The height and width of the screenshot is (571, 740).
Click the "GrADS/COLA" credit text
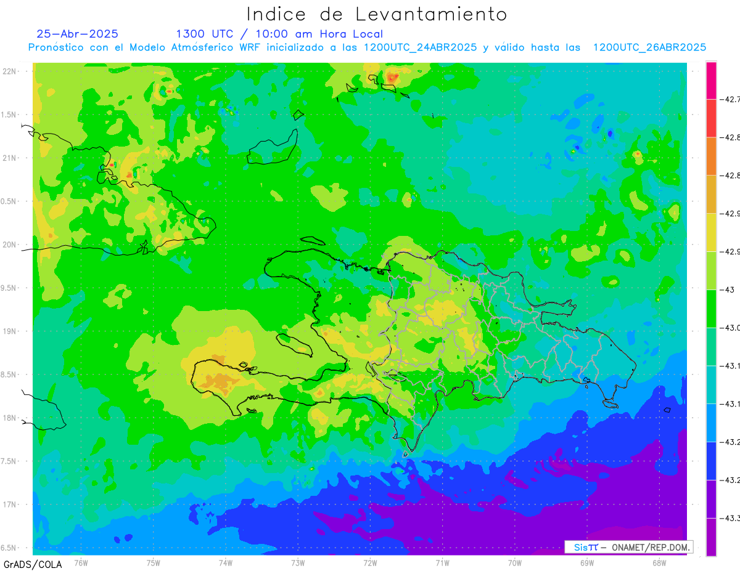coord(33,564)
